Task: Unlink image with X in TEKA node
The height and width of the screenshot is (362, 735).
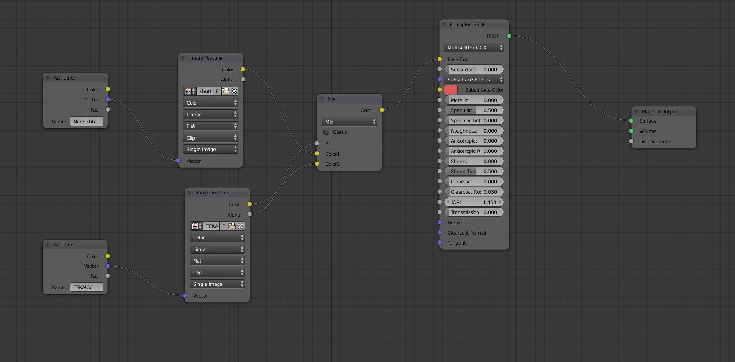Action: tap(241, 226)
